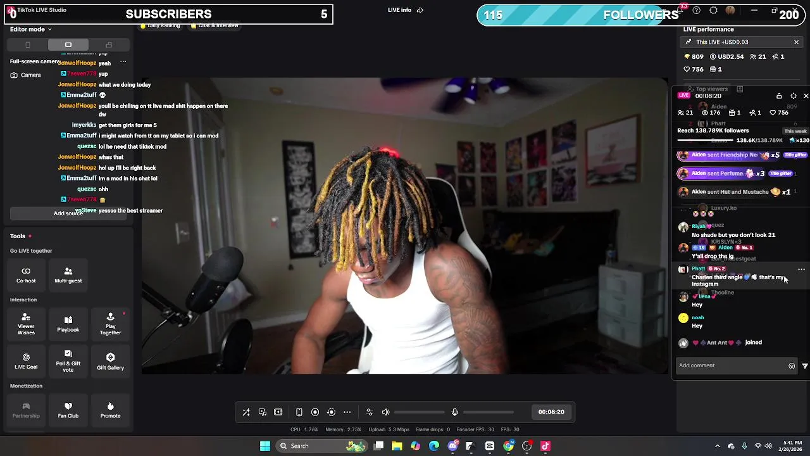Close the floating chat panel
This screenshot has height=456, width=810.
806,96
